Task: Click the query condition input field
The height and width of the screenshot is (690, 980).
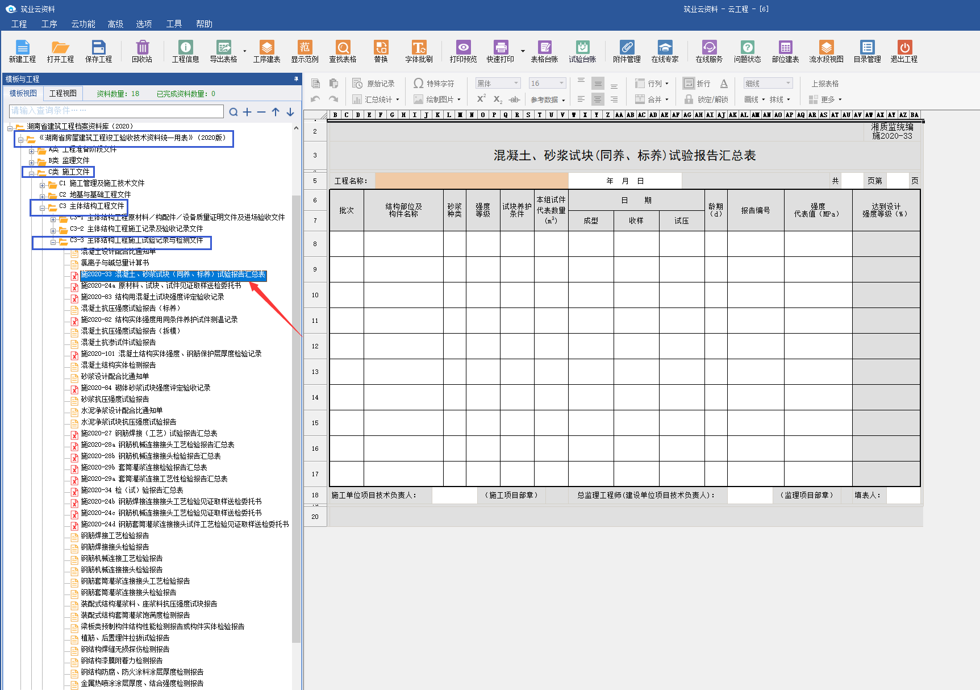Action: point(116,111)
